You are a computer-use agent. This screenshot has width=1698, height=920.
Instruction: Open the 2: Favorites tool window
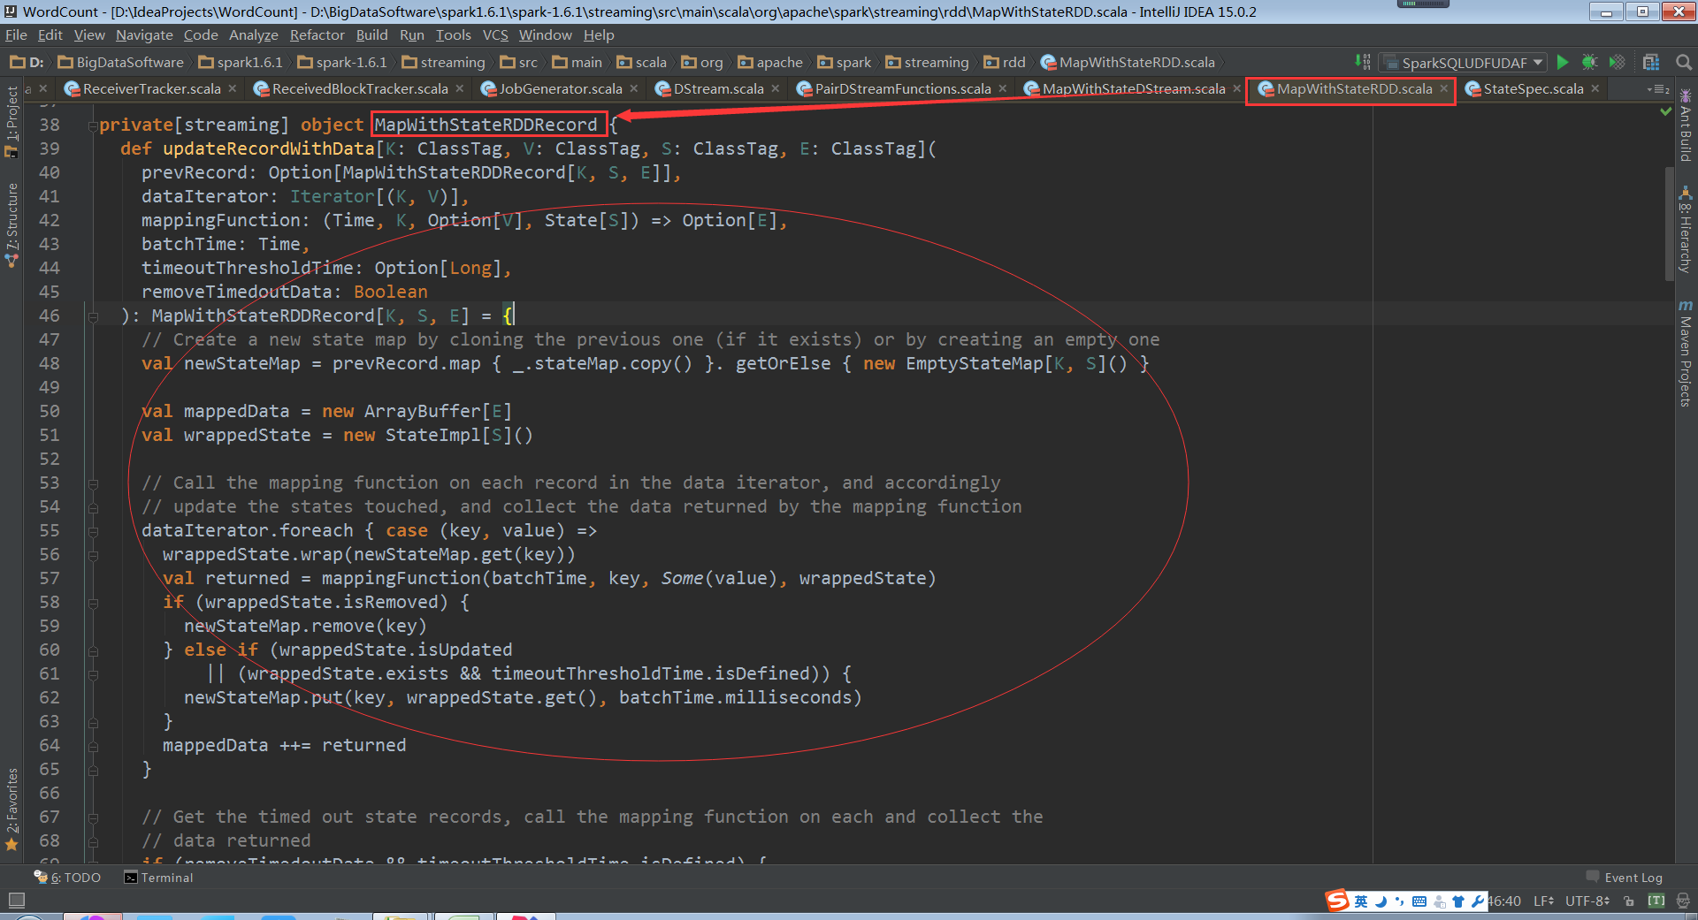[11, 809]
